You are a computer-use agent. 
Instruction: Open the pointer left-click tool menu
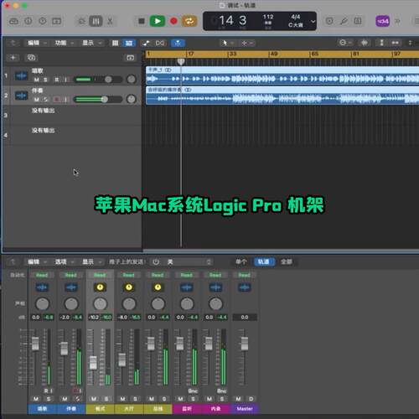[227, 43]
